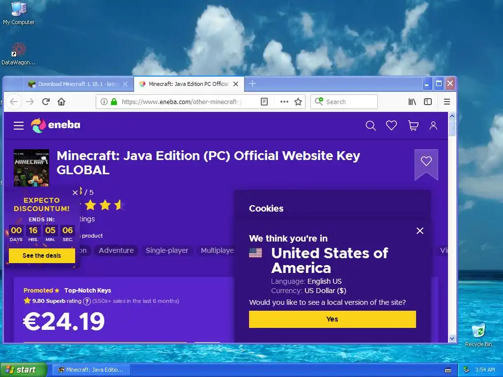Click the Adventure tag
The width and height of the screenshot is (503, 377).
[x=116, y=250]
